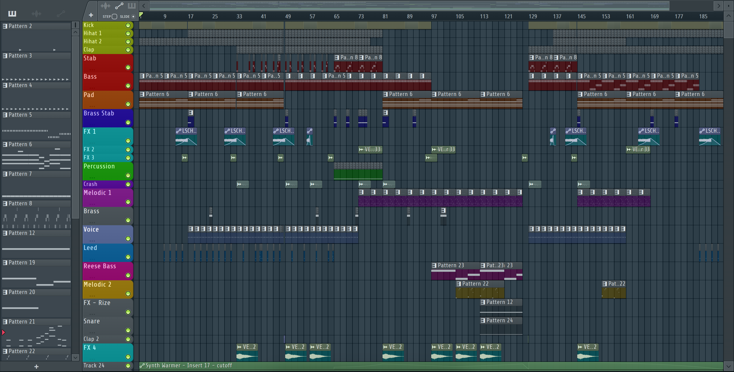The image size is (734, 372).
Task: Open the Pat..22 clip menu near bar 153
Action: tap(605, 284)
